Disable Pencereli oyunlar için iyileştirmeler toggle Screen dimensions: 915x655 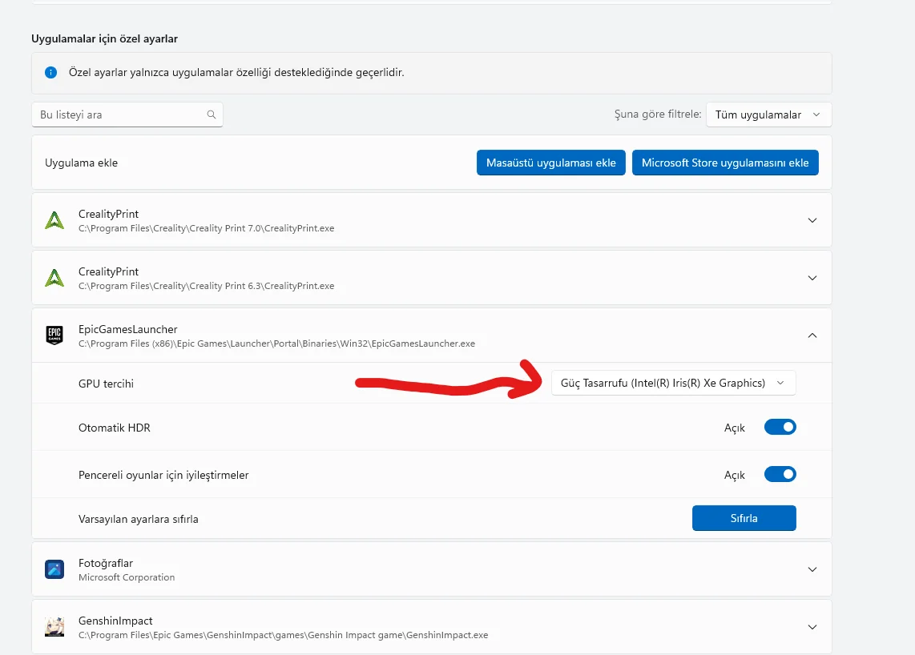point(780,475)
